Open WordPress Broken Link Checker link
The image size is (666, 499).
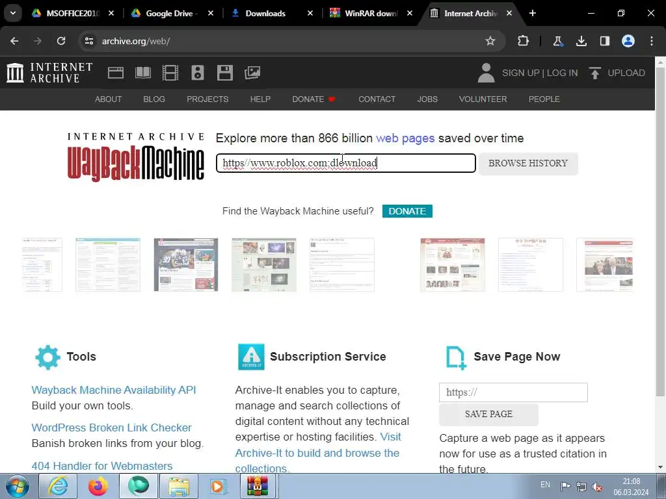[x=112, y=428]
